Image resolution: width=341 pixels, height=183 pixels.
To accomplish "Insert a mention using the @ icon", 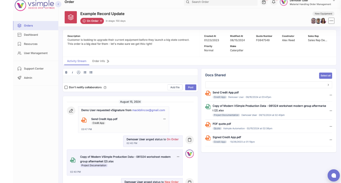I will pos(78,72).
